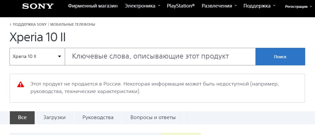Screen dimensions: 315x135
Task: Switch to the Загрузки tab
Action: pyautogui.click(x=54, y=118)
